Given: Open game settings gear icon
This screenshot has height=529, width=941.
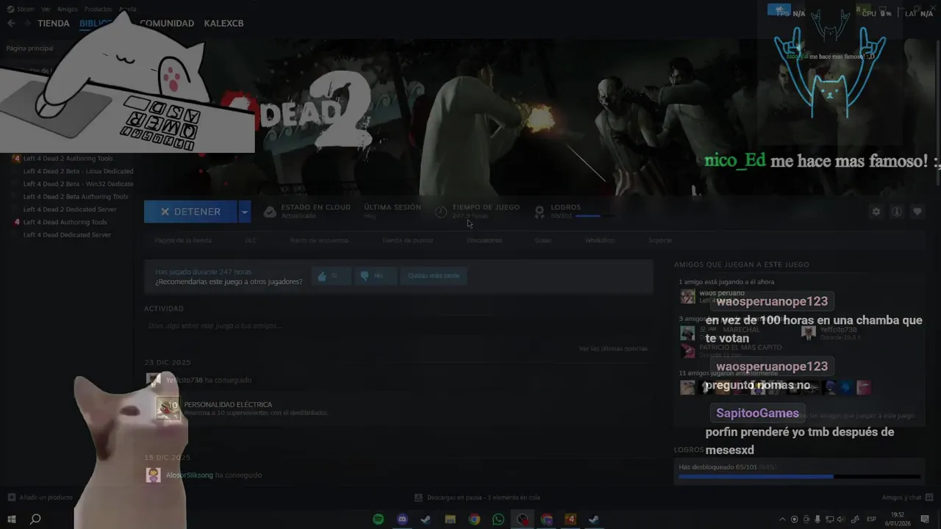Looking at the screenshot, I should tap(876, 212).
